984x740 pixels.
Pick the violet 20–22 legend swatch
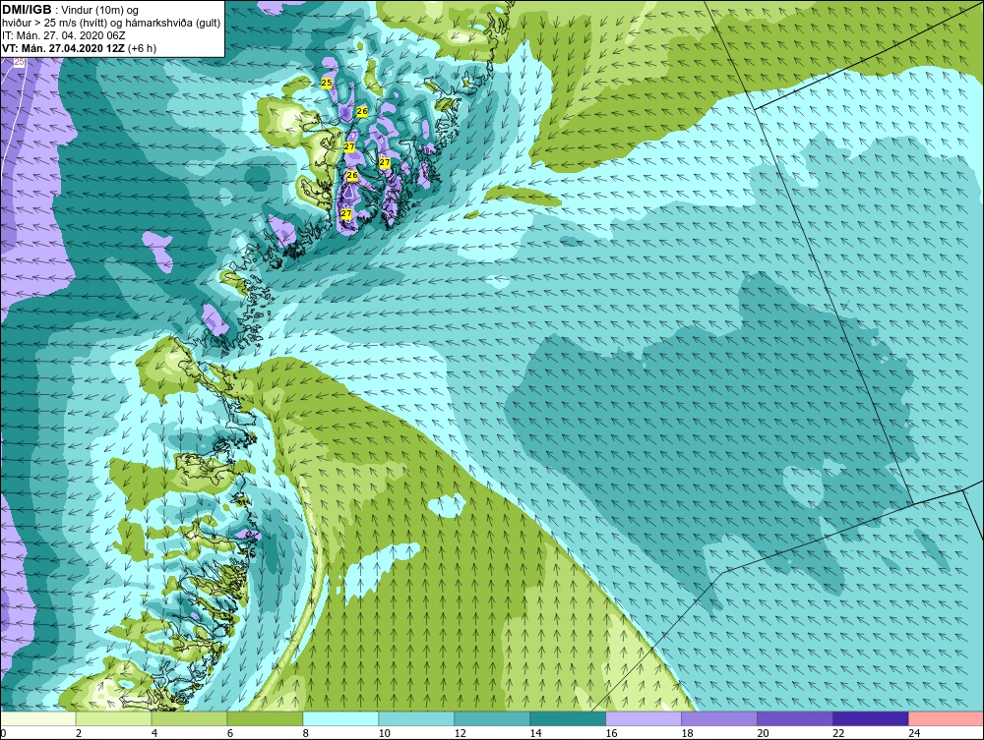pyautogui.click(x=794, y=718)
